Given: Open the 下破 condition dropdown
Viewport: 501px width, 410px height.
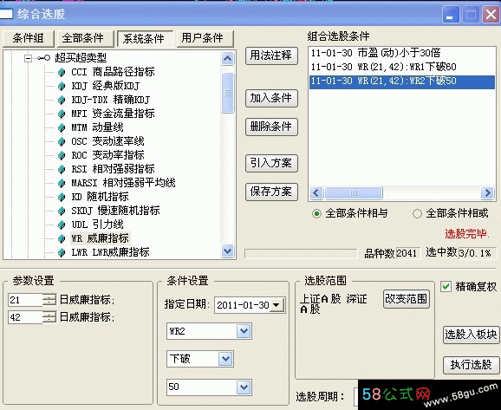Looking at the screenshot, I should [x=225, y=359].
